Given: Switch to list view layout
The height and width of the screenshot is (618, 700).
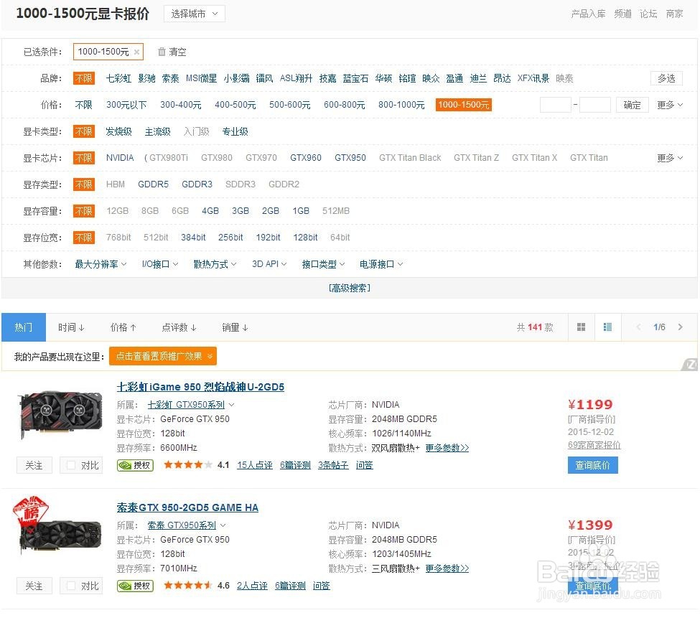Looking at the screenshot, I should (x=607, y=327).
